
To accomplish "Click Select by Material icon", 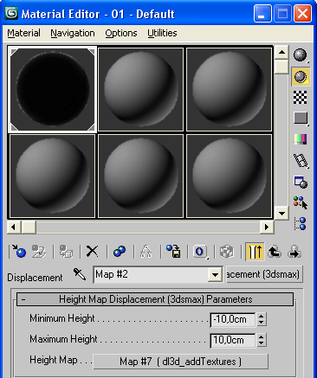I will pos(301,202).
